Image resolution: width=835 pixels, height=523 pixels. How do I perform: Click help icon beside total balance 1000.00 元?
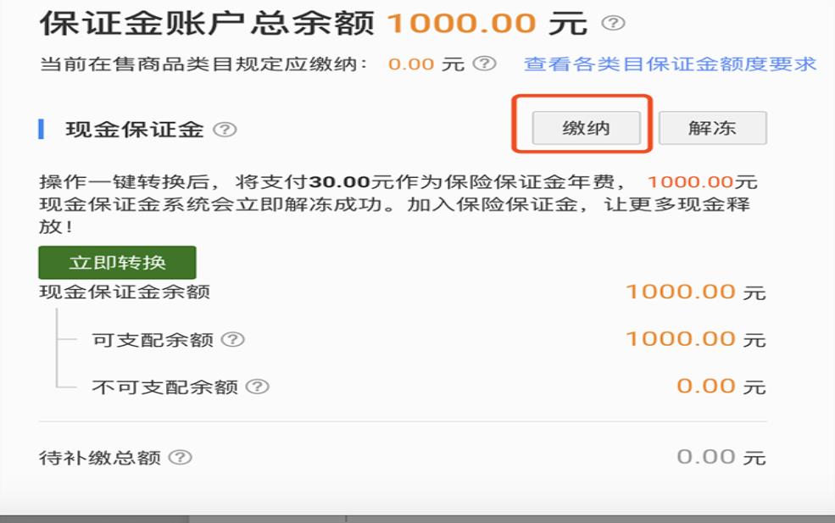[x=613, y=23]
